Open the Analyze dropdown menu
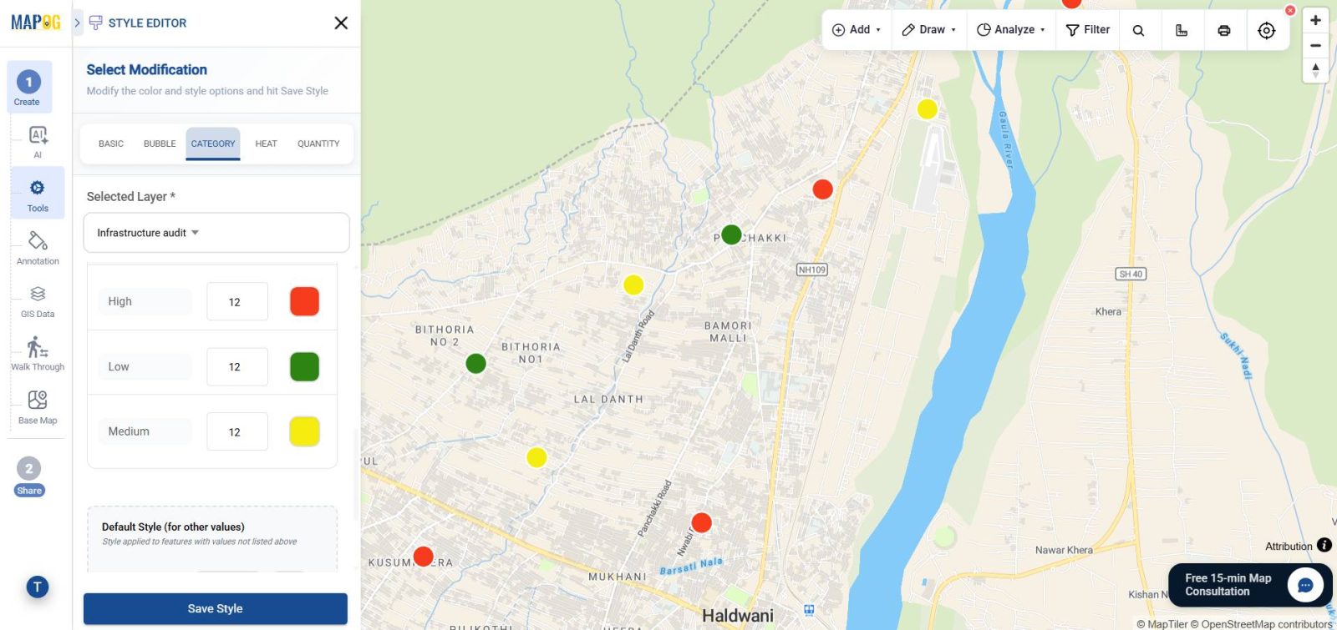This screenshot has height=630, width=1337. tap(1011, 29)
